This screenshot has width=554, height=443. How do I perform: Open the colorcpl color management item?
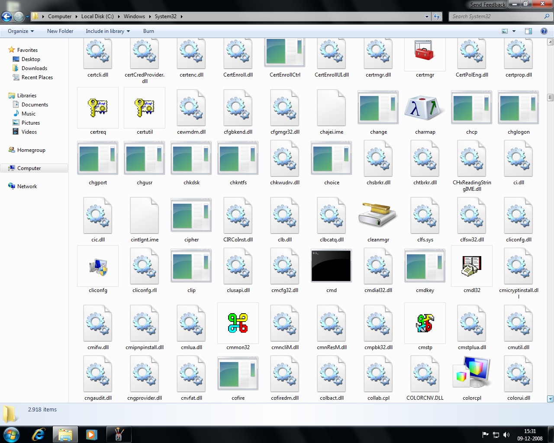click(x=471, y=373)
